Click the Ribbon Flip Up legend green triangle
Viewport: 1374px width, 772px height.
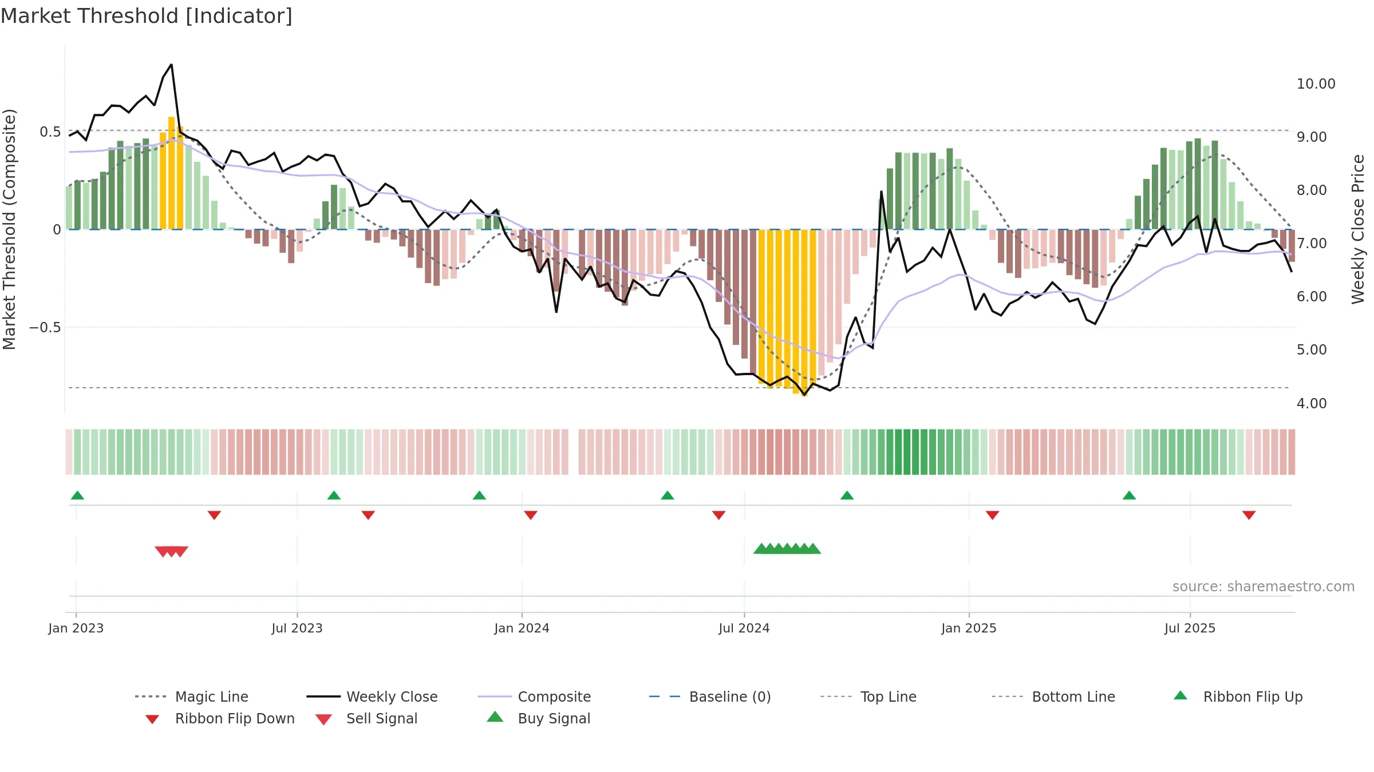(x=1180, y=695)
